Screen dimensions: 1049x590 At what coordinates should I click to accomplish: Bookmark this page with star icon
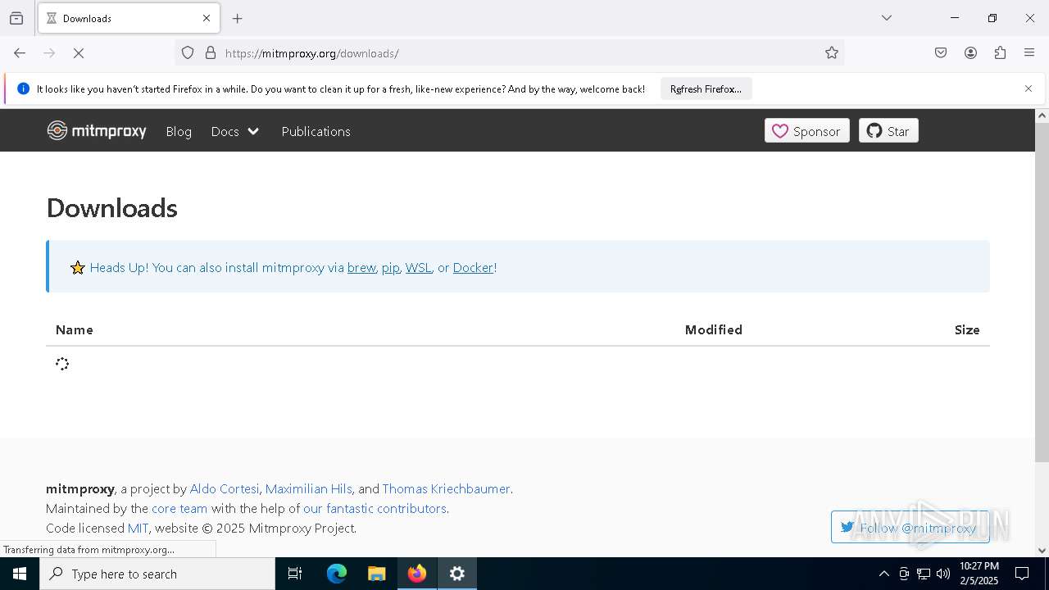832,53
